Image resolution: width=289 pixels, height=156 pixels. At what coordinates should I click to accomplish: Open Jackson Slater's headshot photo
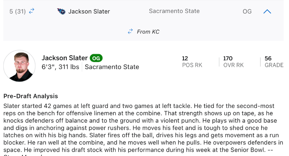click(x=20, y=66)
